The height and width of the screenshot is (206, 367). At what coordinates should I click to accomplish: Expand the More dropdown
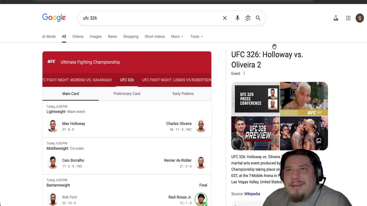[x=177, y=37]
